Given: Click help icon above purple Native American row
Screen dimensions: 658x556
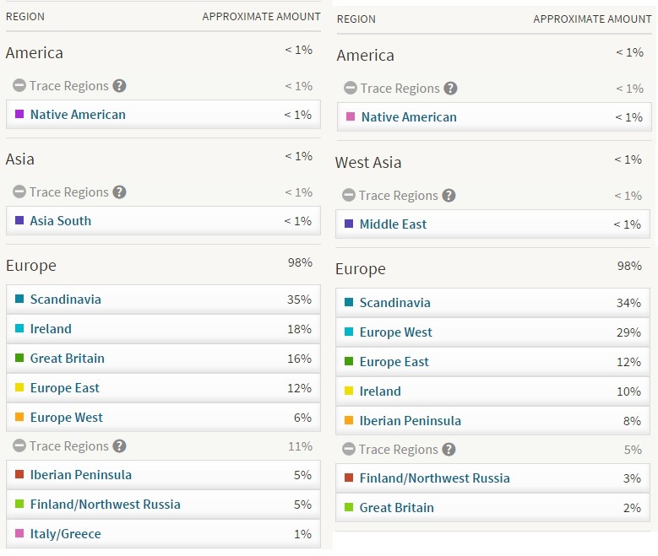Looking at the screenshot, I should 120,86.
